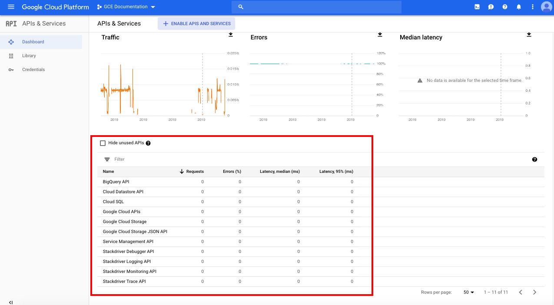The width and height of the screenshot is (554, 305).
Task: Open the Library section
Action: tap(41, 56)
